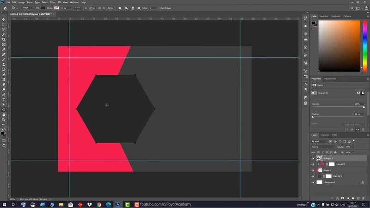Enable the Align Edges checkbox

coord(158,8)
